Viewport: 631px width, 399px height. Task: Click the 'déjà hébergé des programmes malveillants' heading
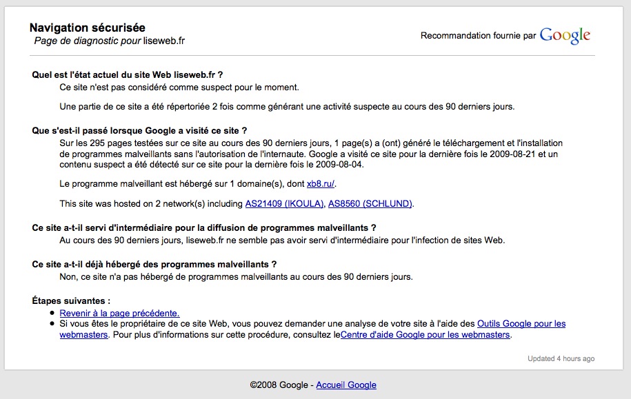[154, 264]
